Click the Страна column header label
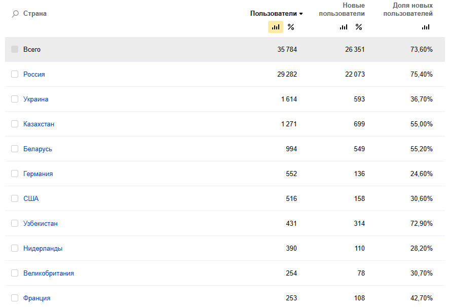The width and height of the screenshot is (450, 307). 35,14
